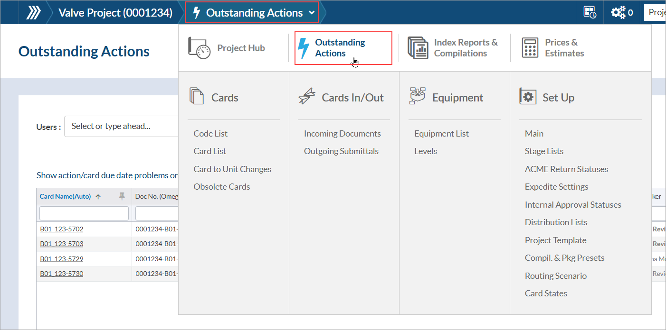666x330 pixels.
Task: Click the lightning bolt icon in breadcrumb
Action: (196, 13)
